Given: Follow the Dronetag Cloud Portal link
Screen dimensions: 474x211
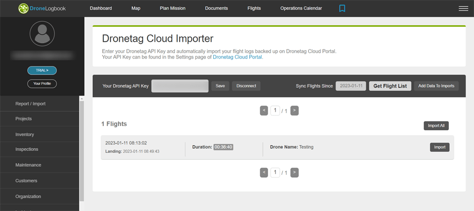Looking at the screenshot, I should click(238, 57).
